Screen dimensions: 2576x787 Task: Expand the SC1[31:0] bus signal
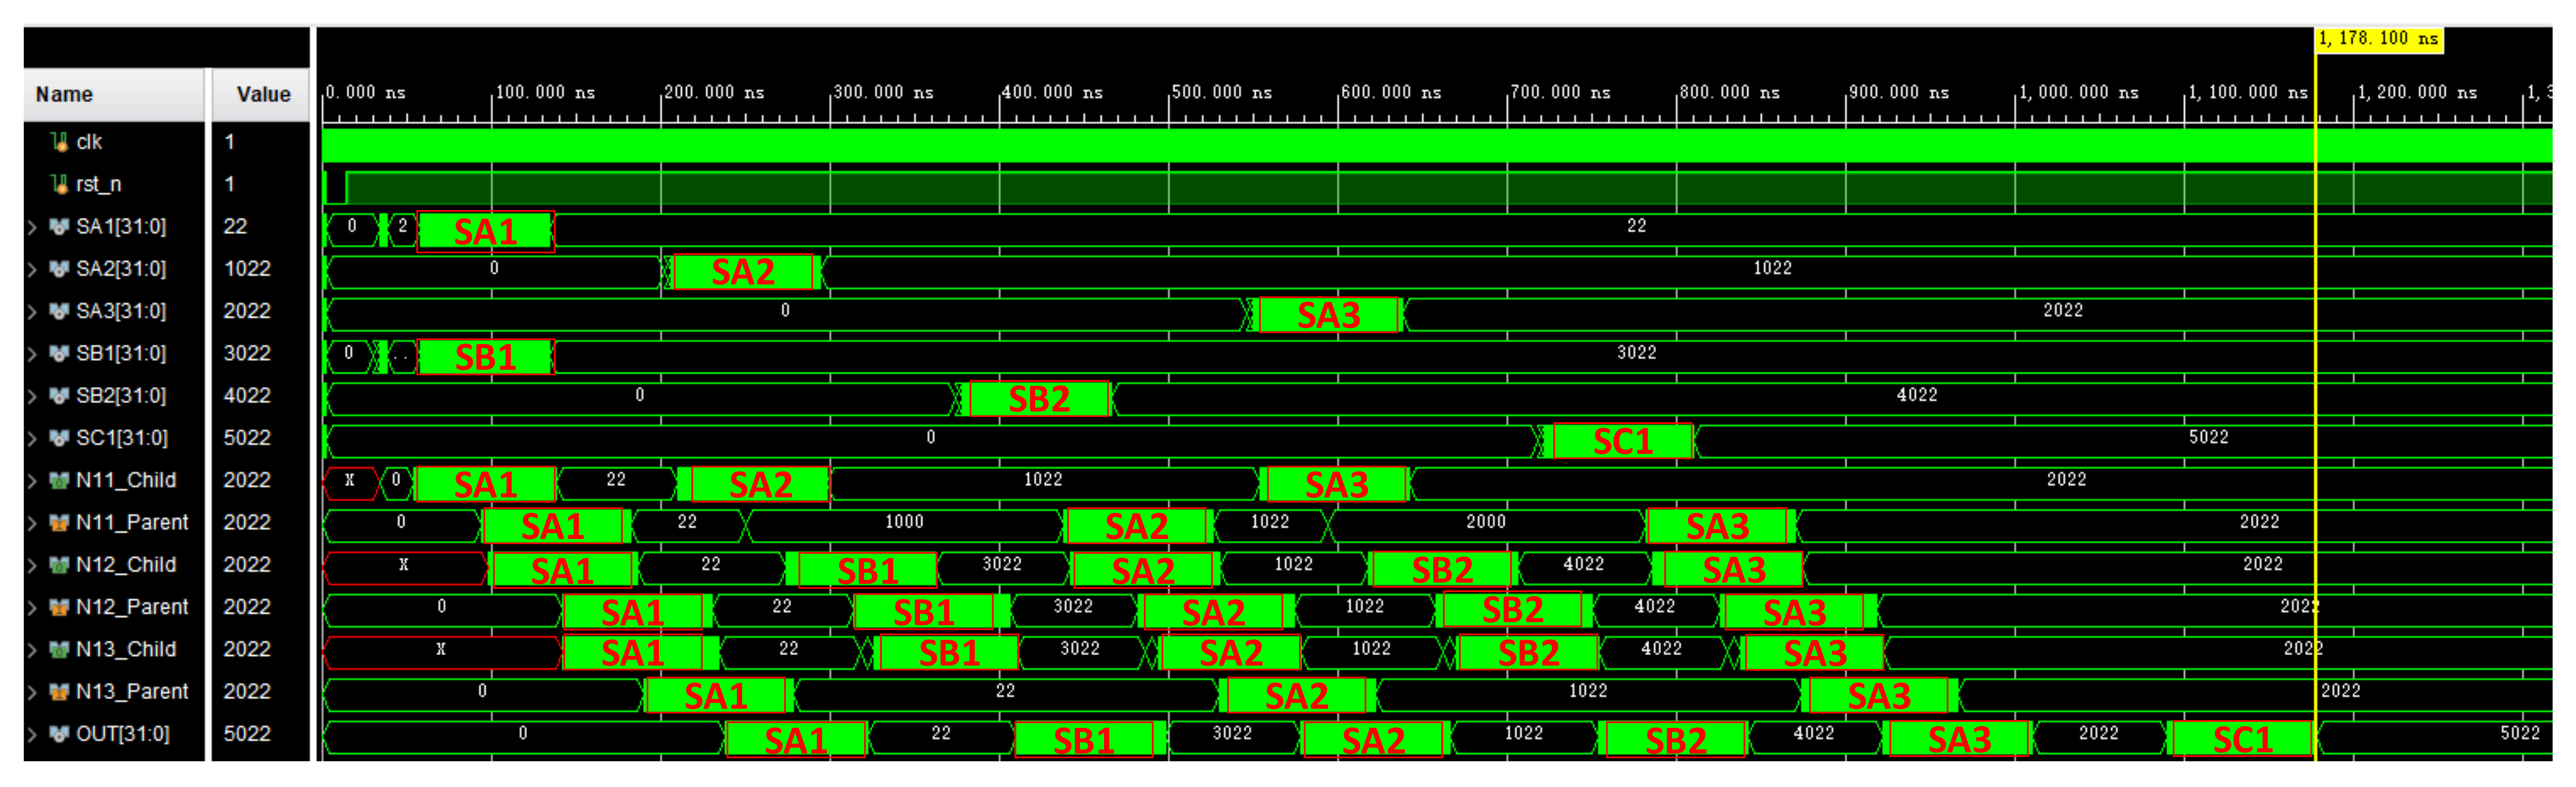point(33,438)
